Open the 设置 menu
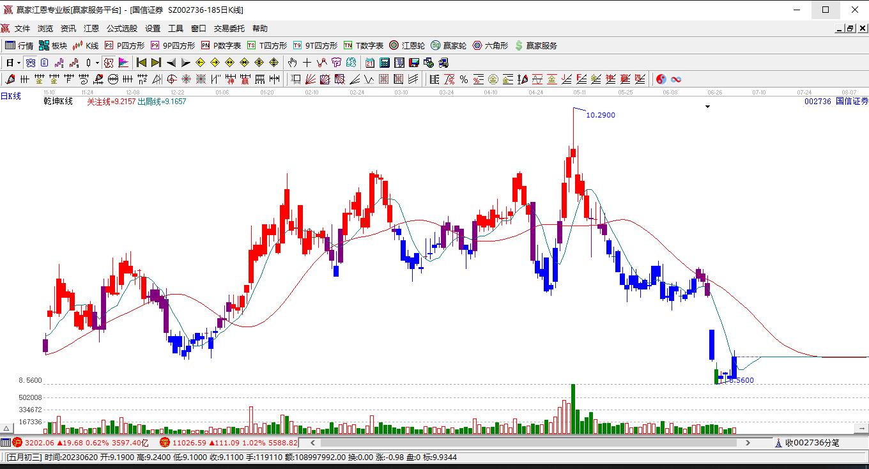 [153, 29]
